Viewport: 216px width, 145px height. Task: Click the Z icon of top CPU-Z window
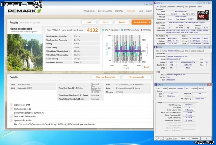coord(155,3)
